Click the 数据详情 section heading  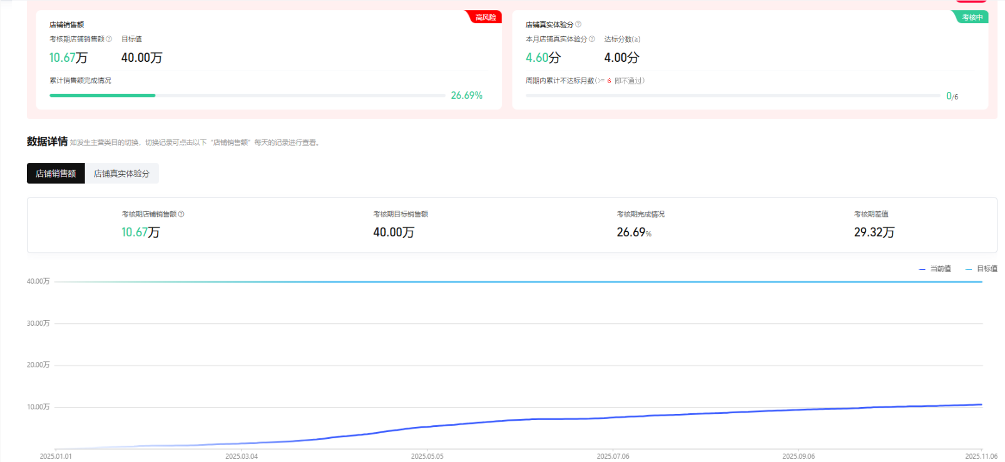(47, 142)
